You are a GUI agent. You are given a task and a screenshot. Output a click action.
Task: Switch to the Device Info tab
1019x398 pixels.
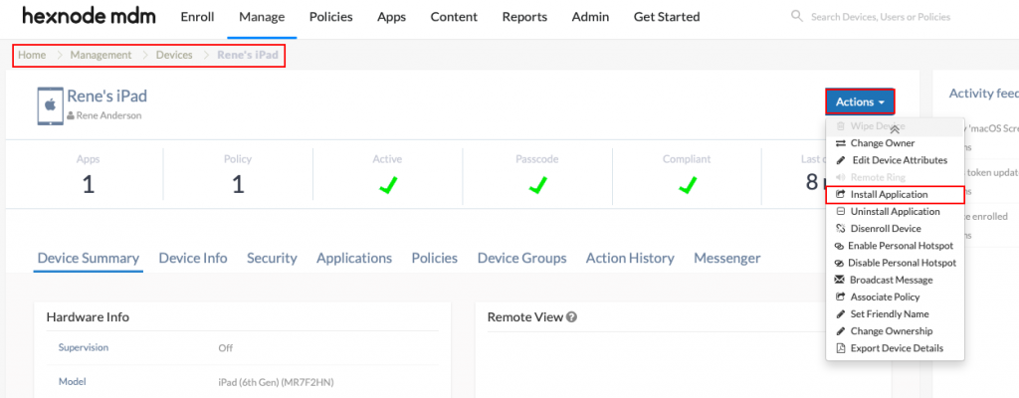pos(193,258)
